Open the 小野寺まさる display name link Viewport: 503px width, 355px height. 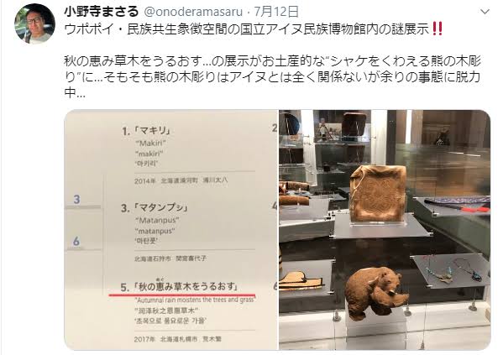click(101, 13)
